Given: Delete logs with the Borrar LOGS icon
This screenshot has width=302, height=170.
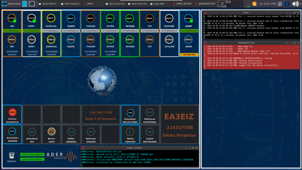Looking at the screenshot, I should (51, 132).
